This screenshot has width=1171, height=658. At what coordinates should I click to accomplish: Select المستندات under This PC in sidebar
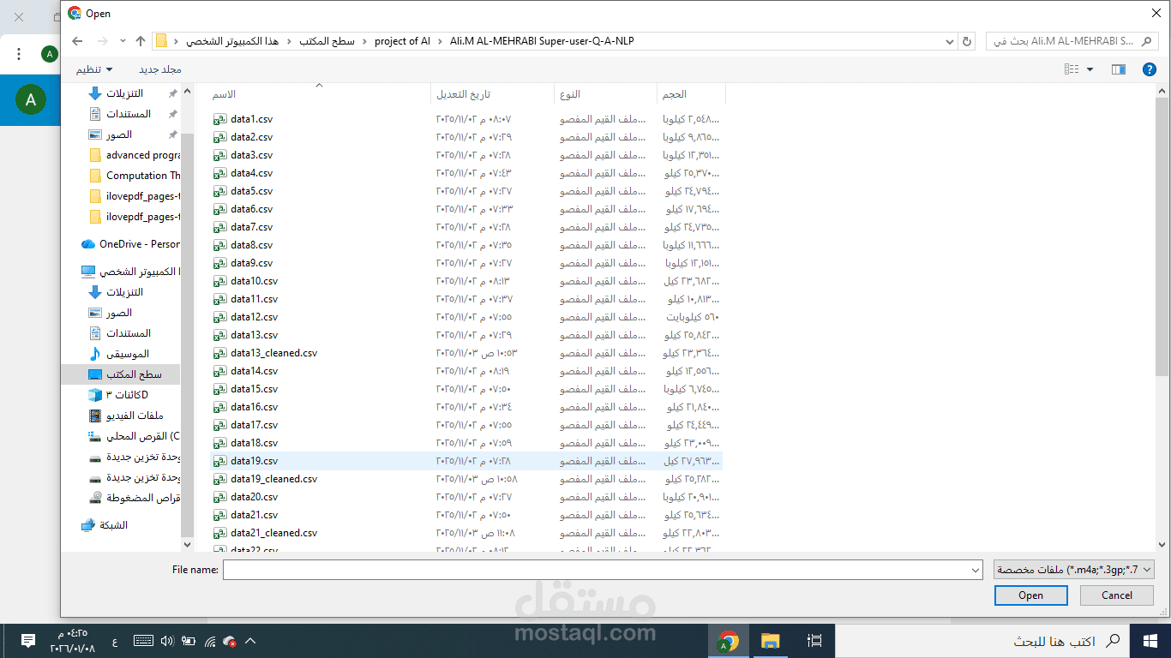point(120,333)
